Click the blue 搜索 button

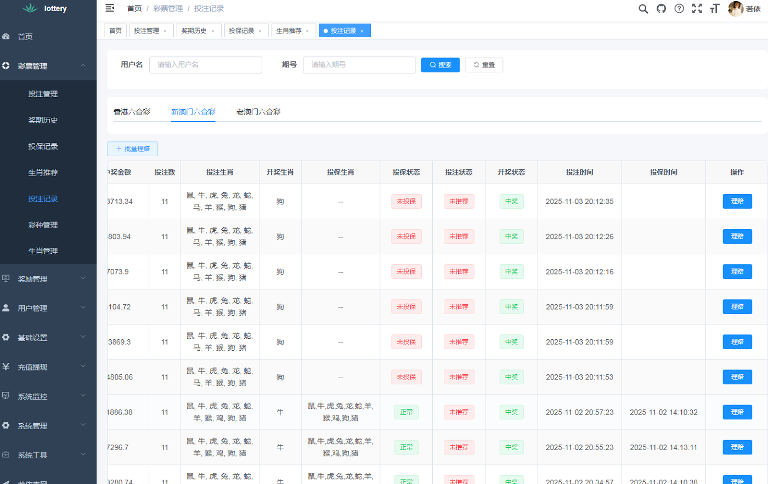pyautogui.click(x=440, y=65)
